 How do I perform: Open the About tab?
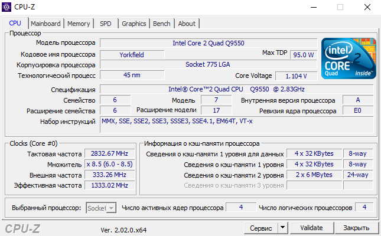(187, 24)
